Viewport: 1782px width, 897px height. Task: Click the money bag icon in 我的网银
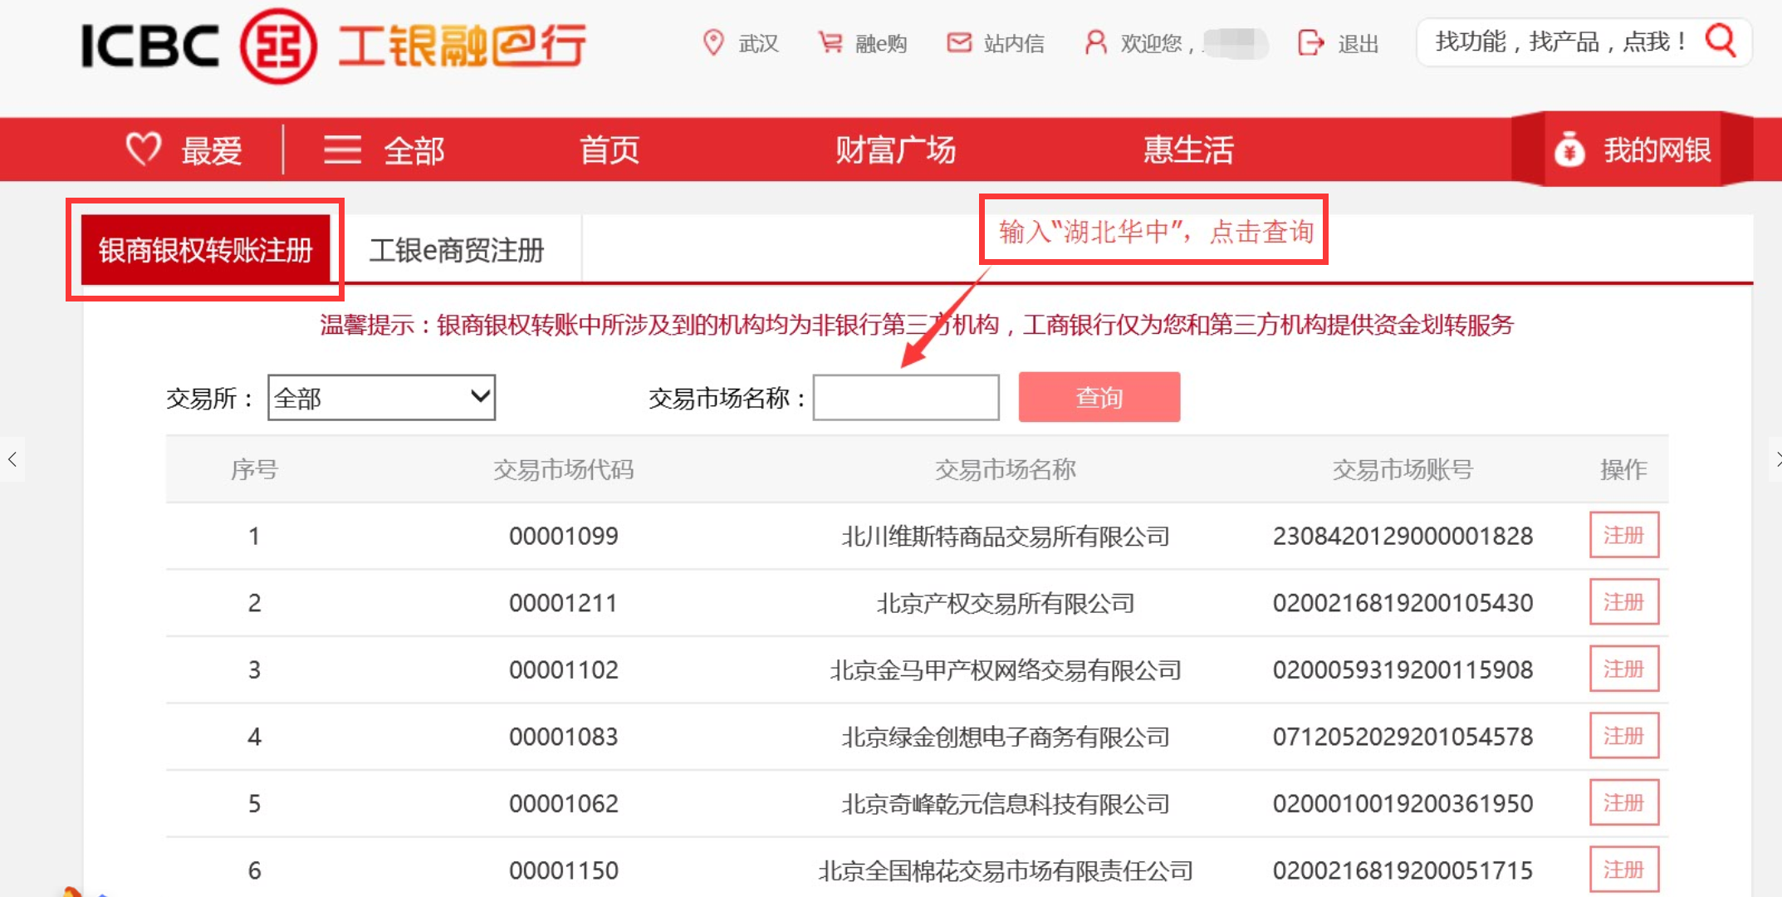coord(1569,149)
